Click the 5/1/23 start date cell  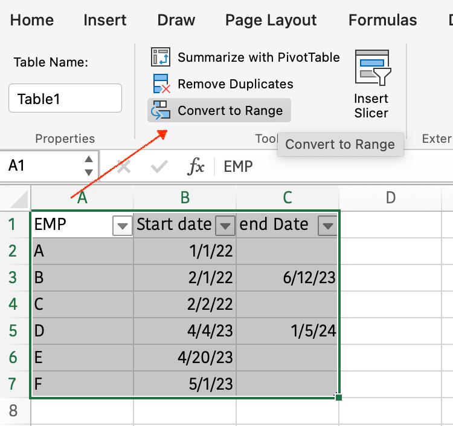(185, 384)
